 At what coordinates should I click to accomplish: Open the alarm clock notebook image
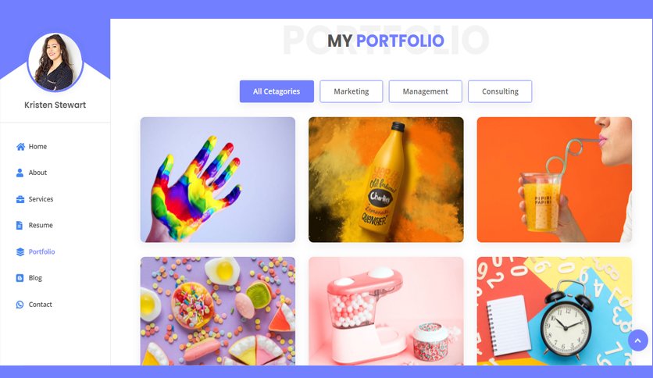click(x=555, y=311)
